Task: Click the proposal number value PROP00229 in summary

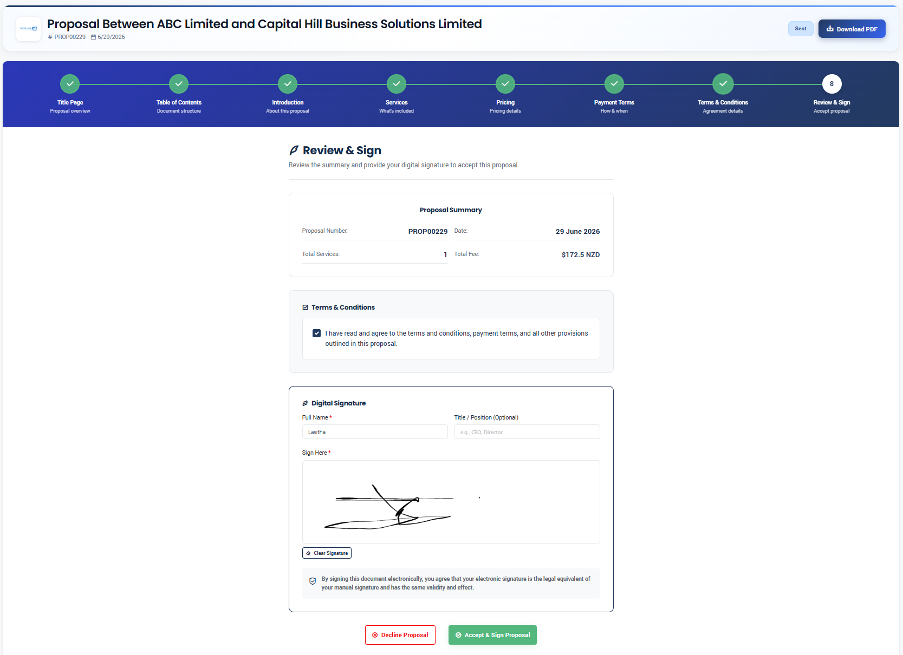Action: (428, 232)
